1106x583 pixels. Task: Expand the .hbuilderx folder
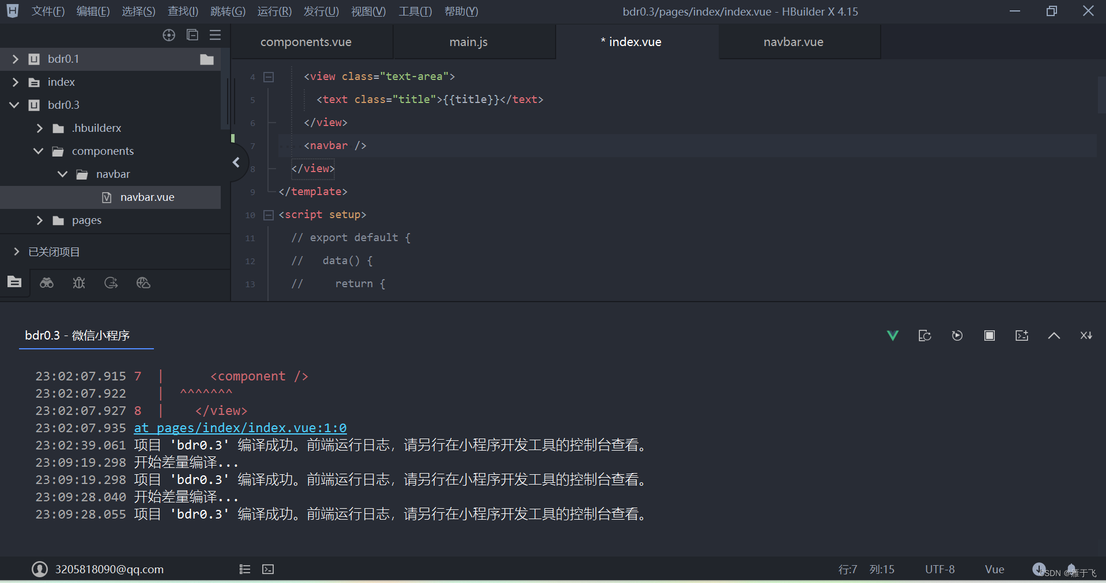click(x=40, y=128)
